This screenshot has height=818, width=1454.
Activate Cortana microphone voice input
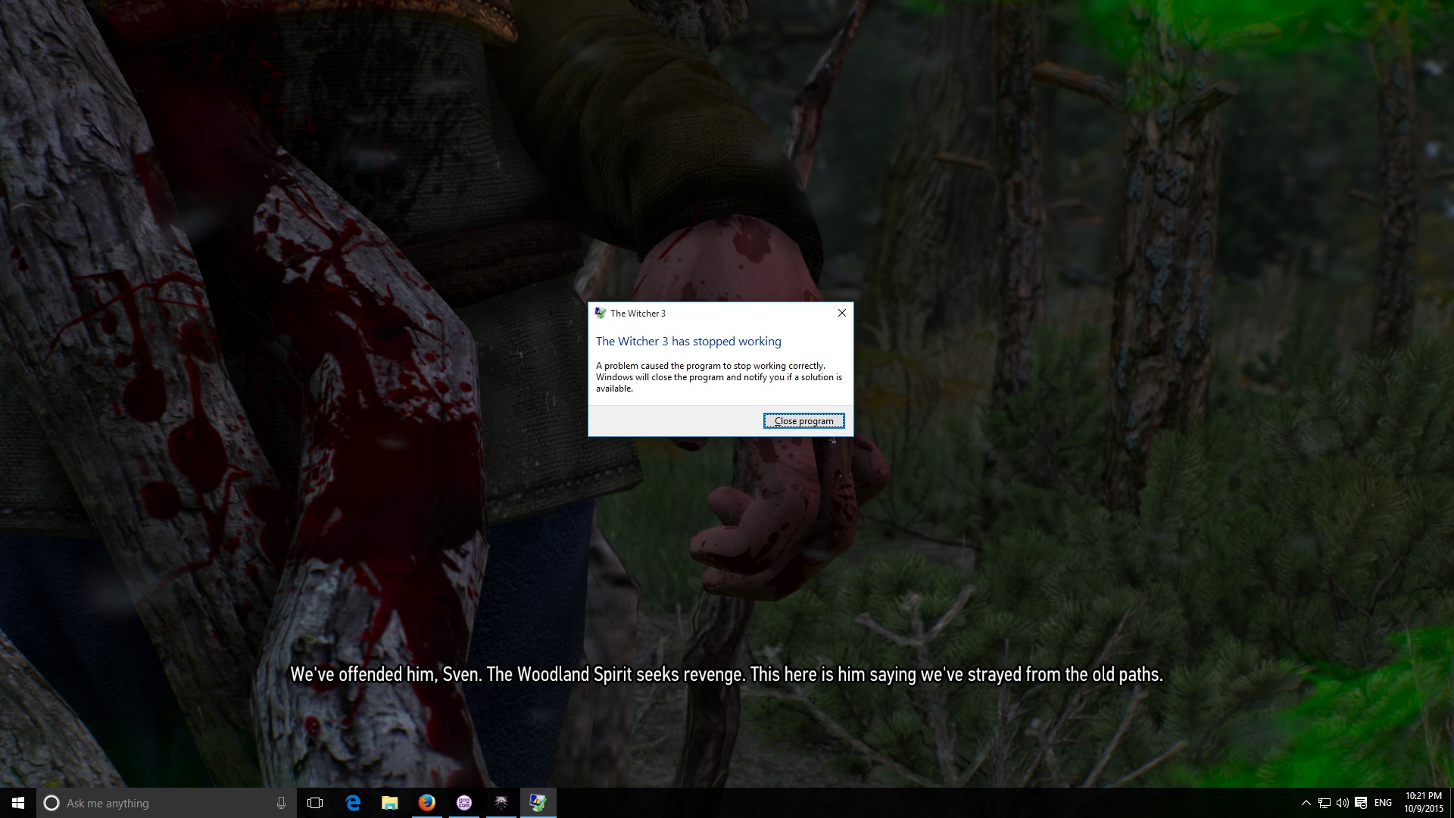281,803
